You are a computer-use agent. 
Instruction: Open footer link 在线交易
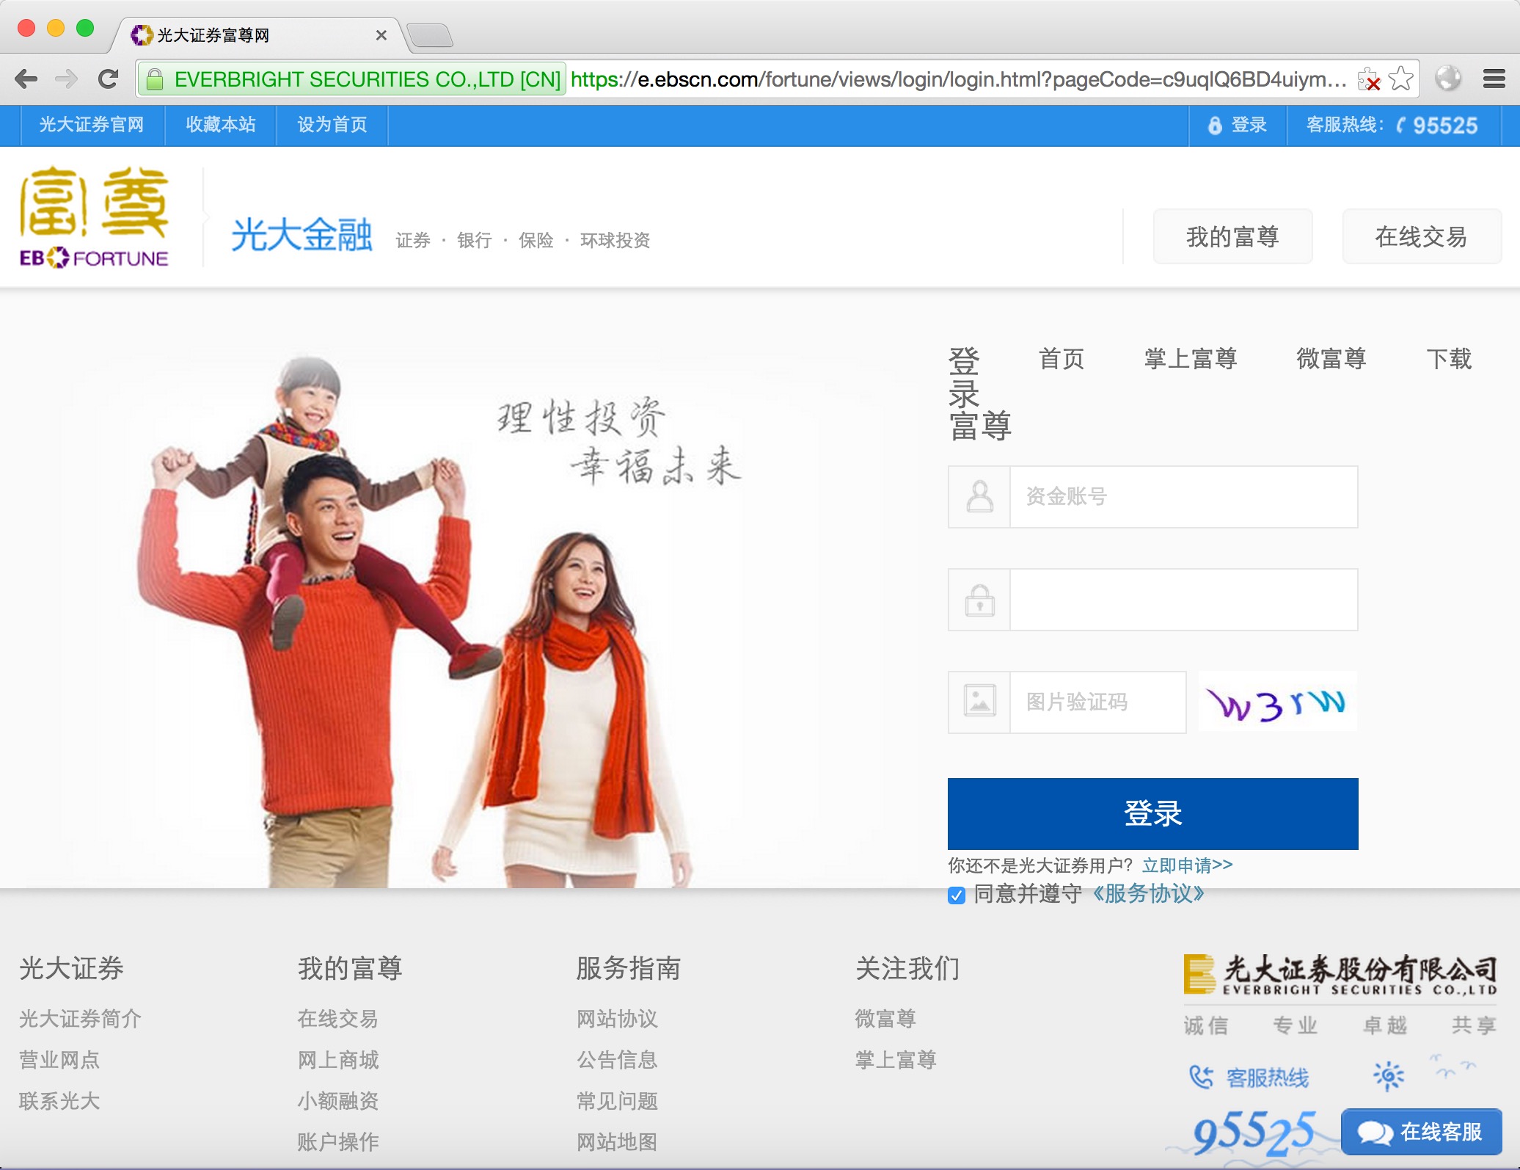pyautogui.click(x=337, y=1019)
